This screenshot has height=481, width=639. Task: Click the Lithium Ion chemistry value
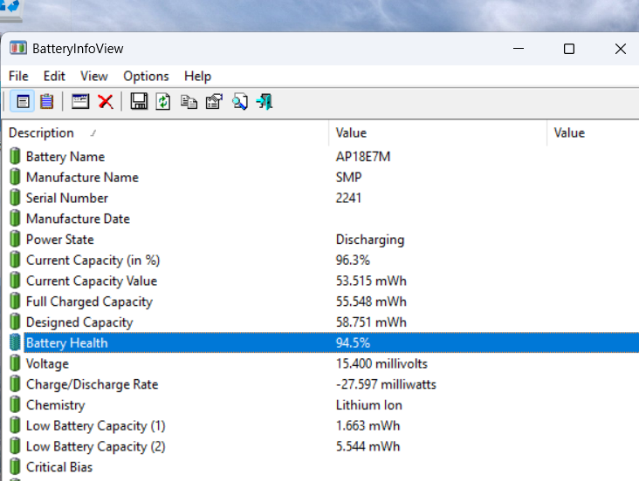pos(368,405)
